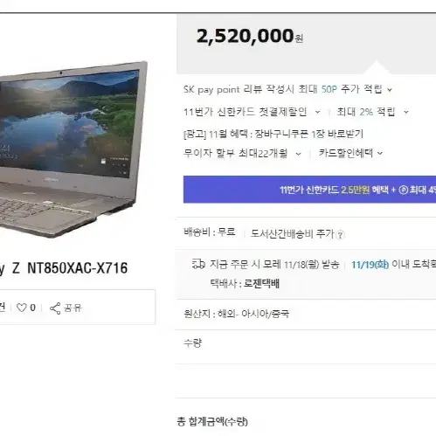
Task: Expand 11번가 신한카드 첫결제할인 chevron
Action: (318, 112)
